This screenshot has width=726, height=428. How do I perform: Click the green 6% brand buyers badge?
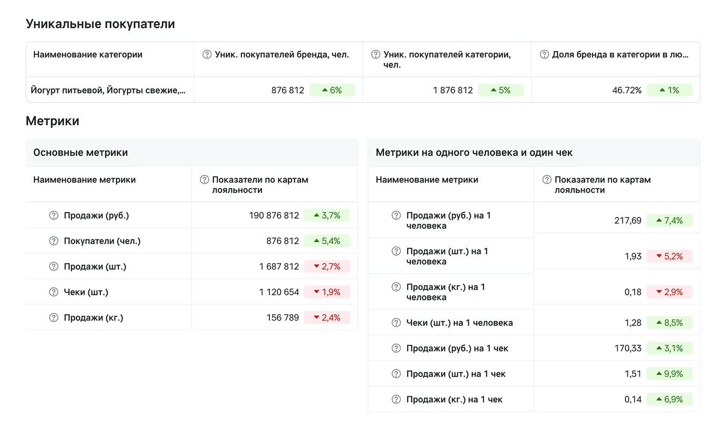(332, 90)
